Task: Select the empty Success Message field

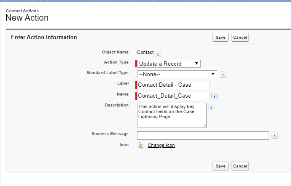Action: 203,136
